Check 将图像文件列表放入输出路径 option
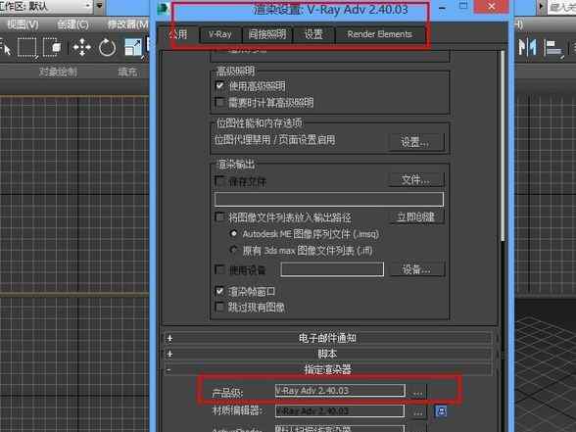 219,216
